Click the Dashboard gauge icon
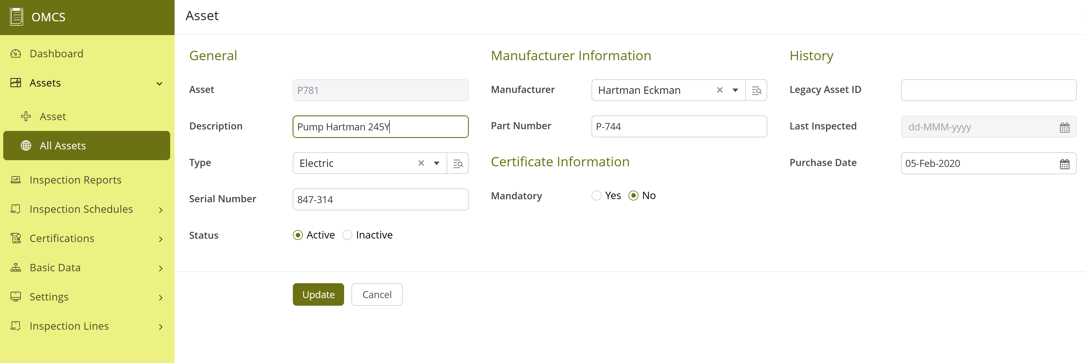The width and height of the screenshot is (1085, 363). click(x=16, y=54)
